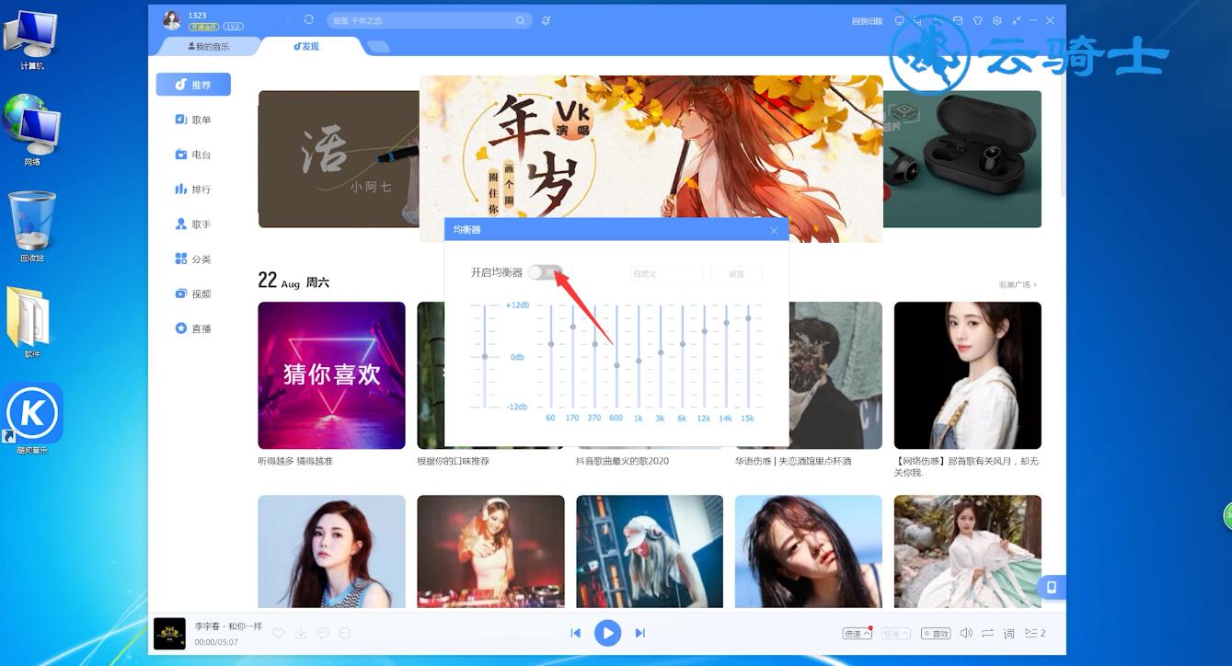Click the small blank tab after 发现
1232x666 pixels.
[378, 47]
